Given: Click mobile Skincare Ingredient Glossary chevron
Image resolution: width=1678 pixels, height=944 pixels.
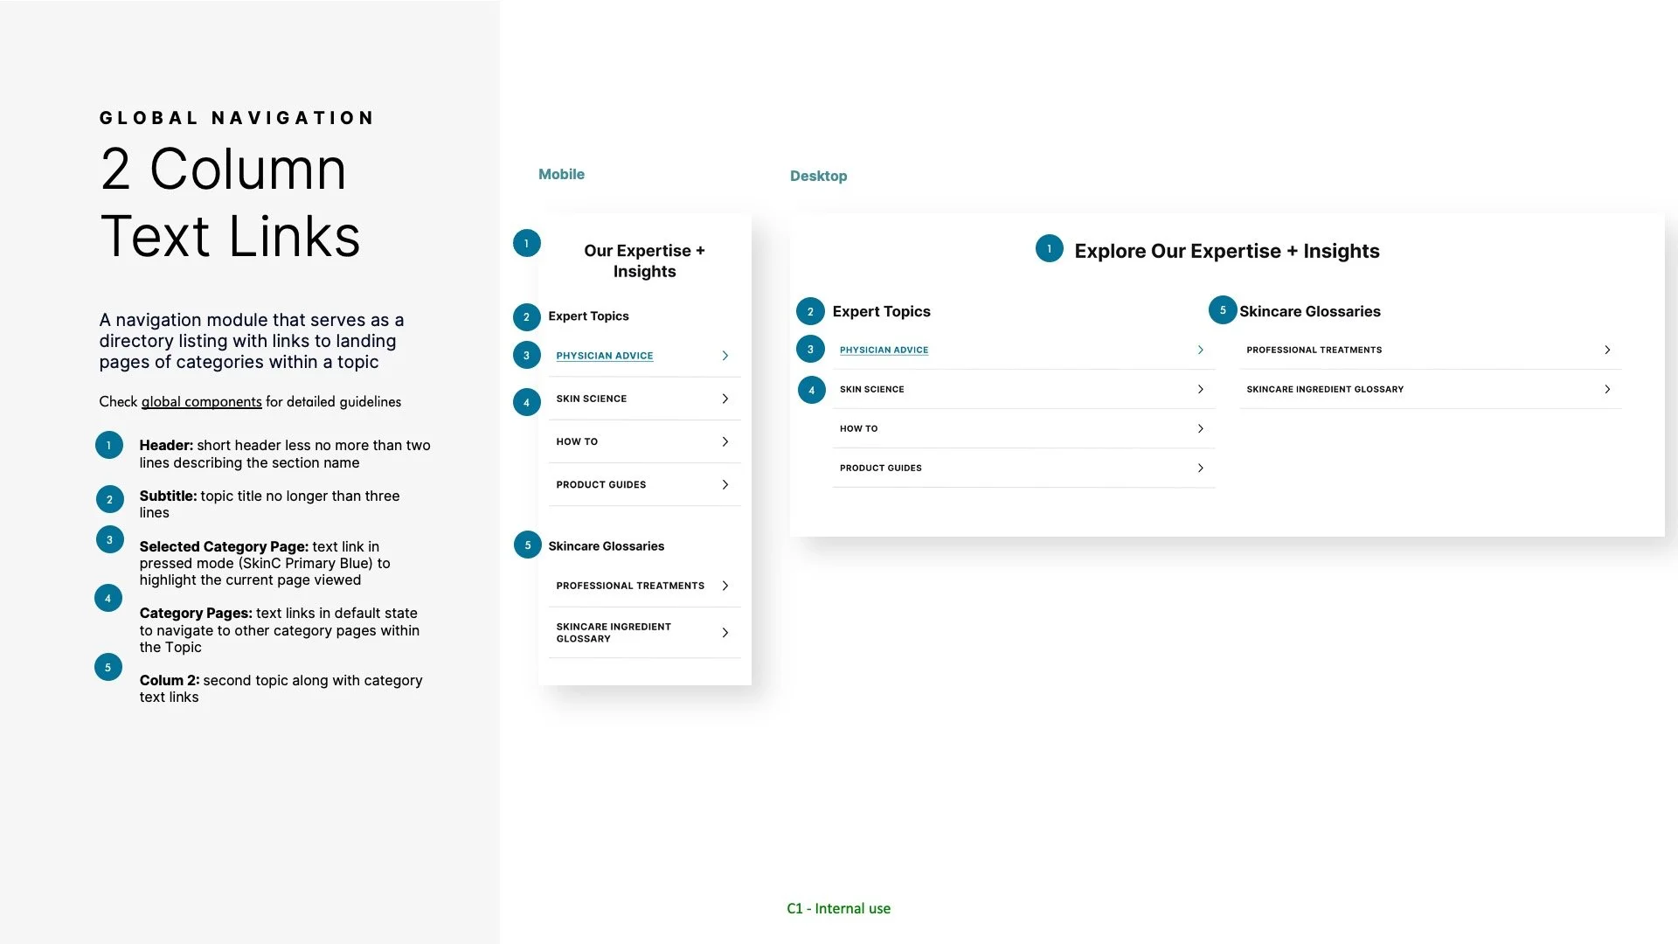Looking at the screenshot, I should tap(725, 632).
